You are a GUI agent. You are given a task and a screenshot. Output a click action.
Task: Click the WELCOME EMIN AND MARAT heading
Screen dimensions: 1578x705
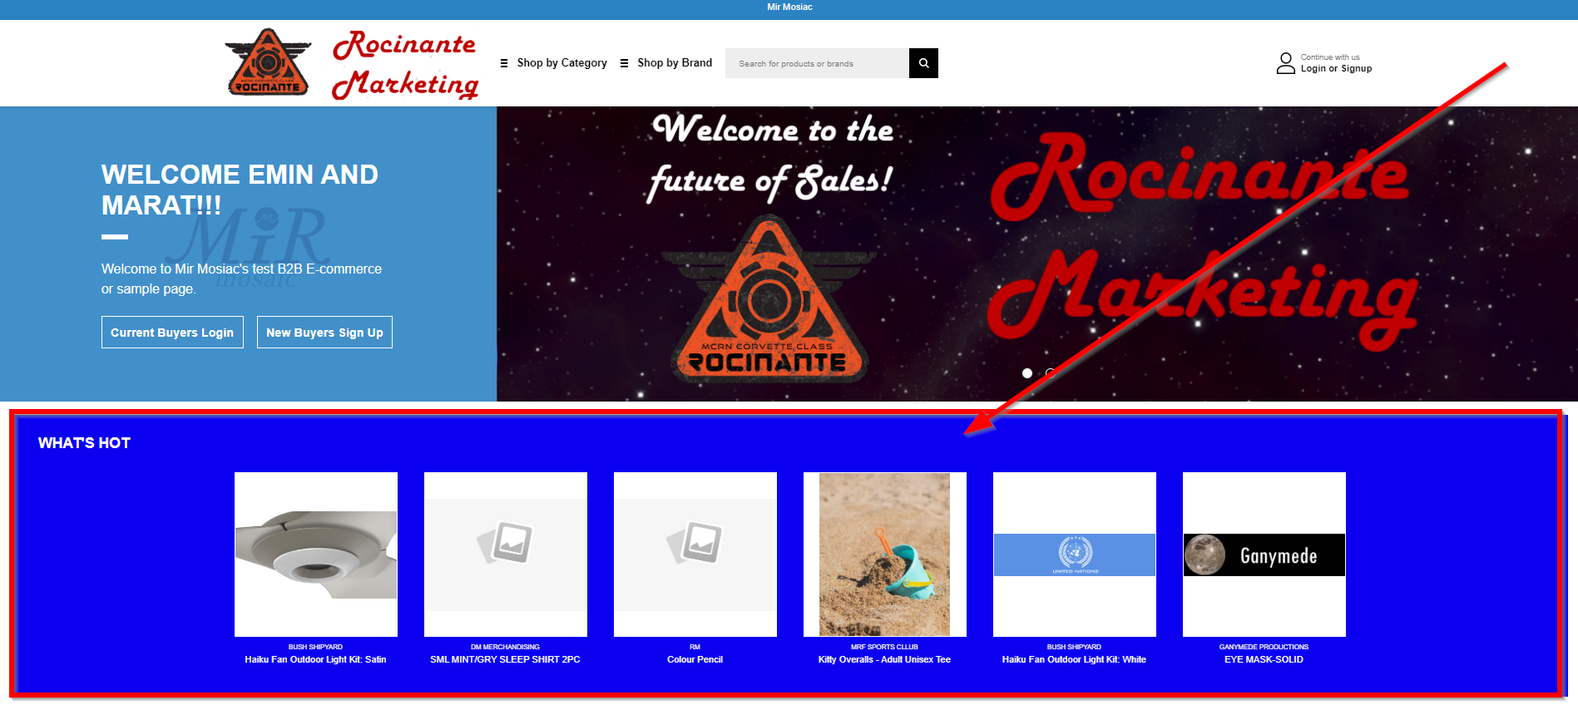(240, 190)
